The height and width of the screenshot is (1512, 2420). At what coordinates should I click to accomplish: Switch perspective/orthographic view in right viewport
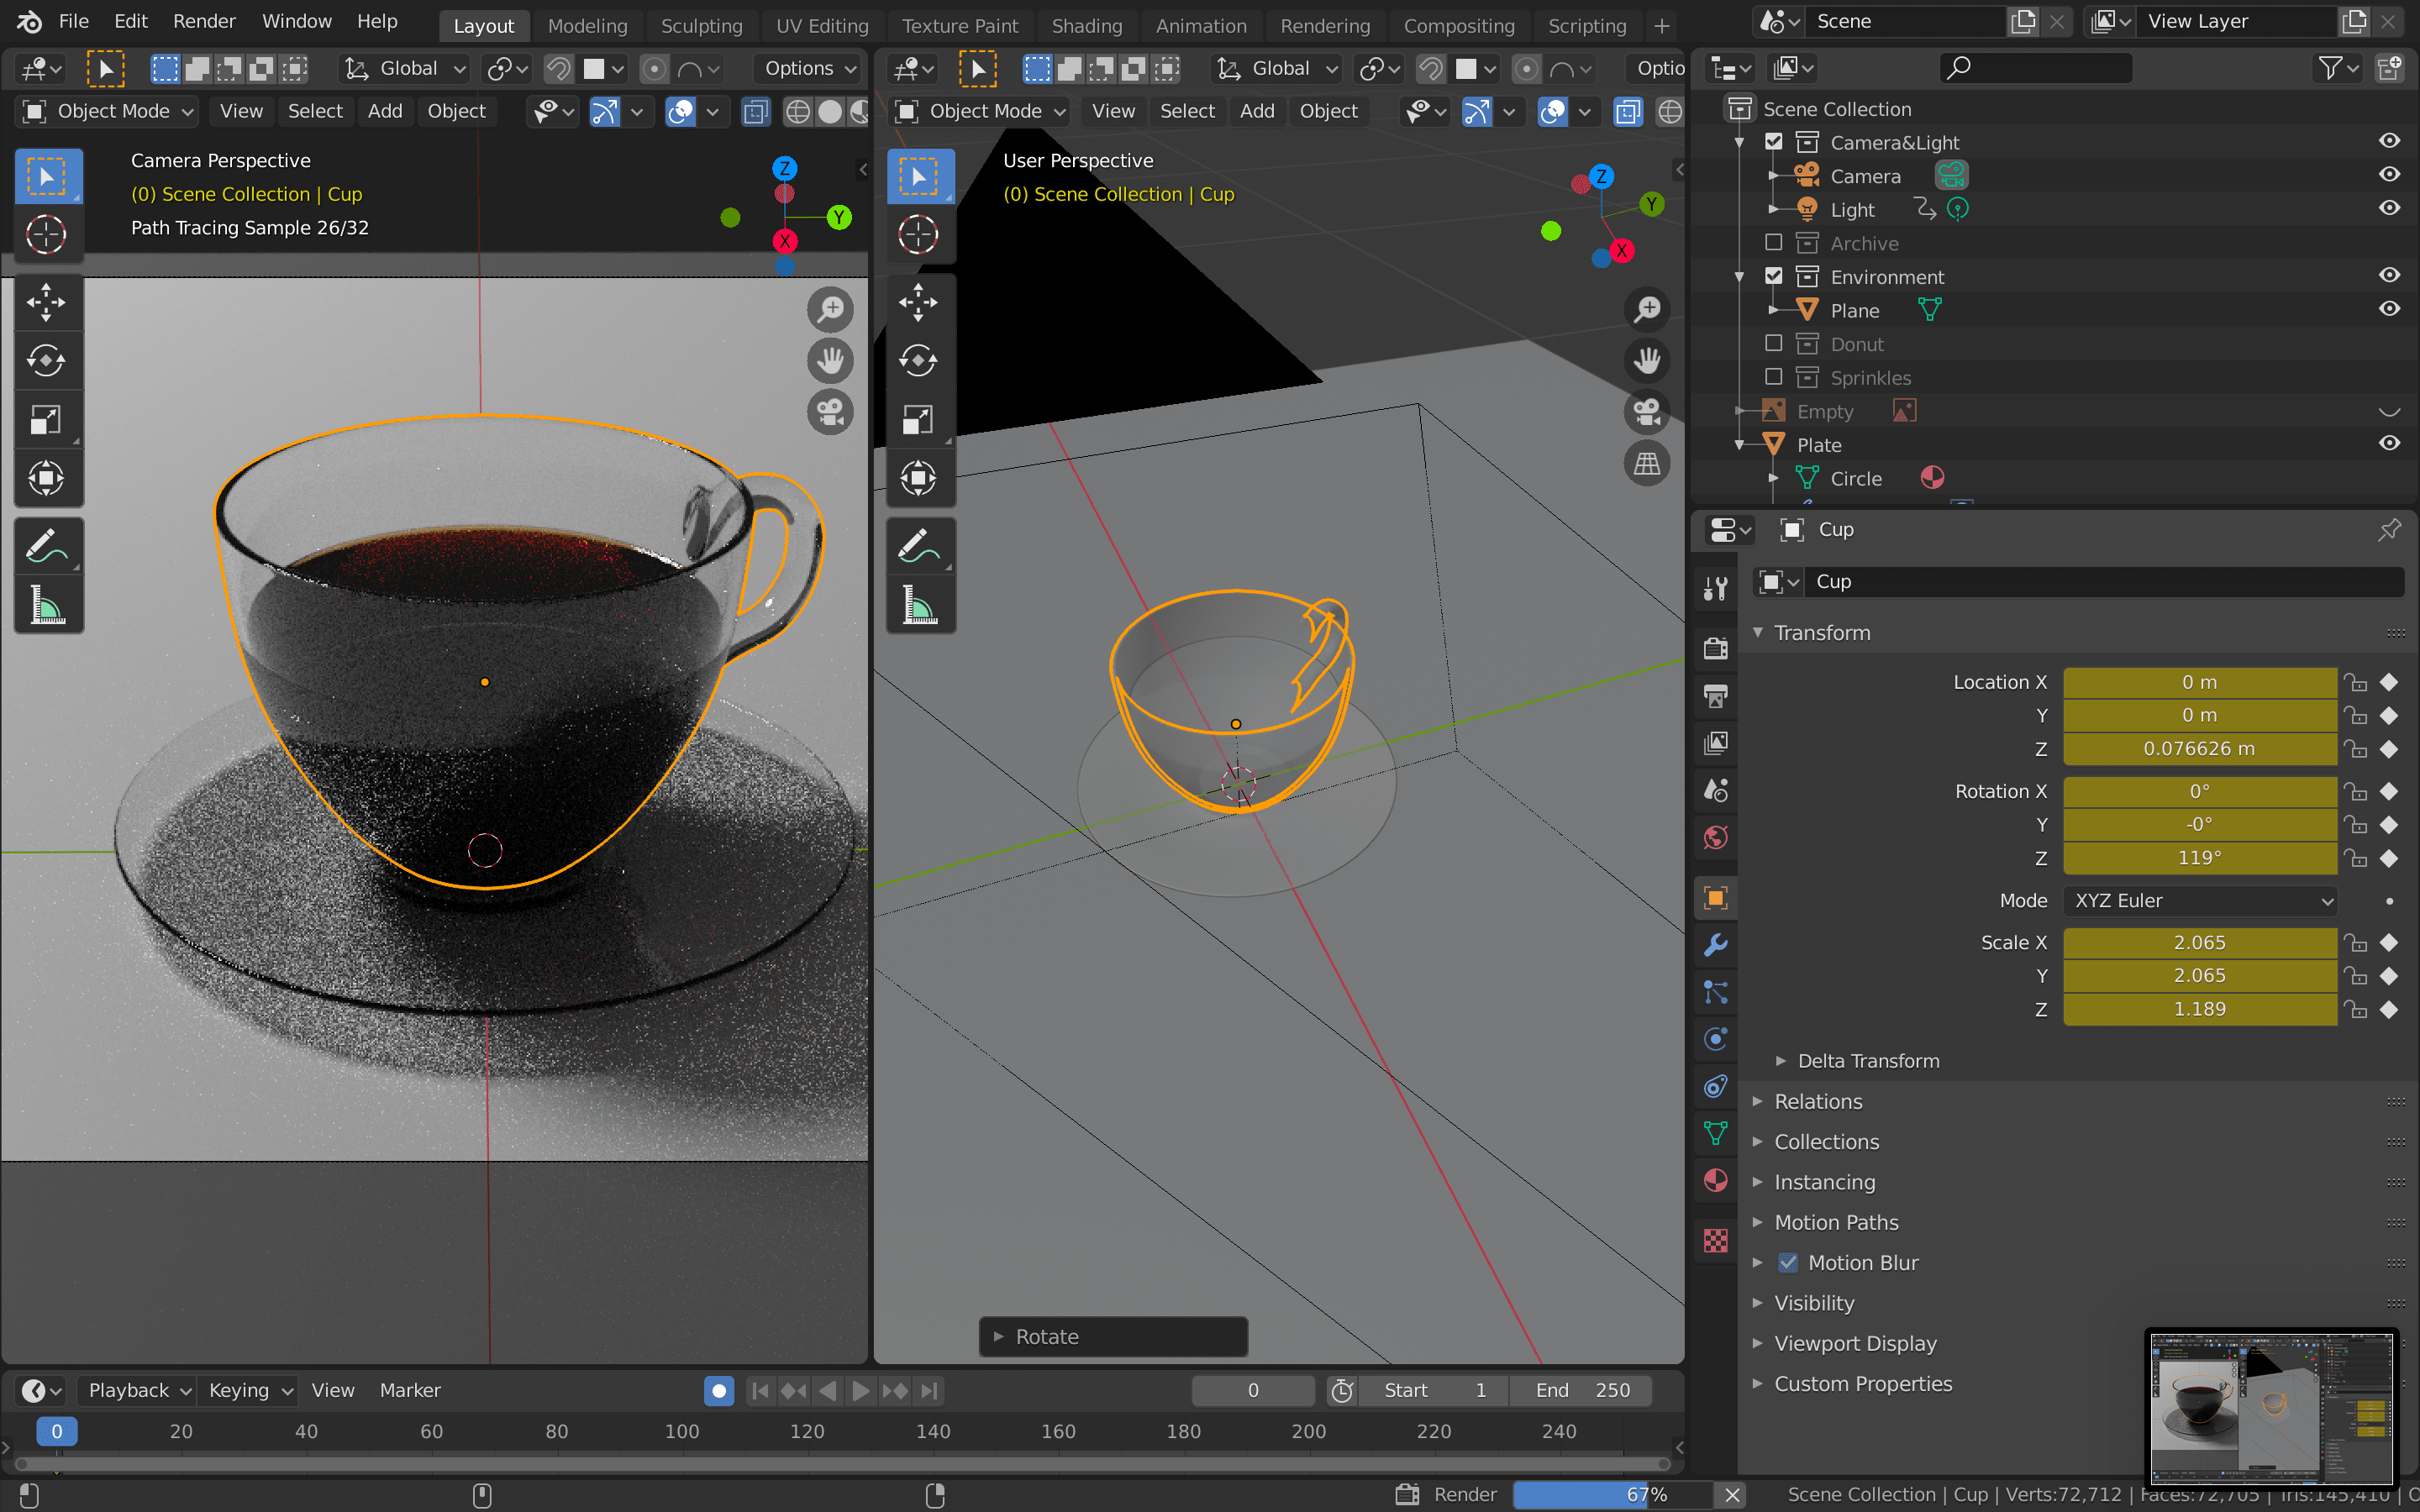click(x=1647, y=463)
